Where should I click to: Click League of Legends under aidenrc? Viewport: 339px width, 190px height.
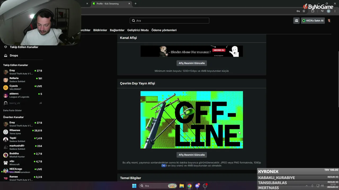pos(19,97)
